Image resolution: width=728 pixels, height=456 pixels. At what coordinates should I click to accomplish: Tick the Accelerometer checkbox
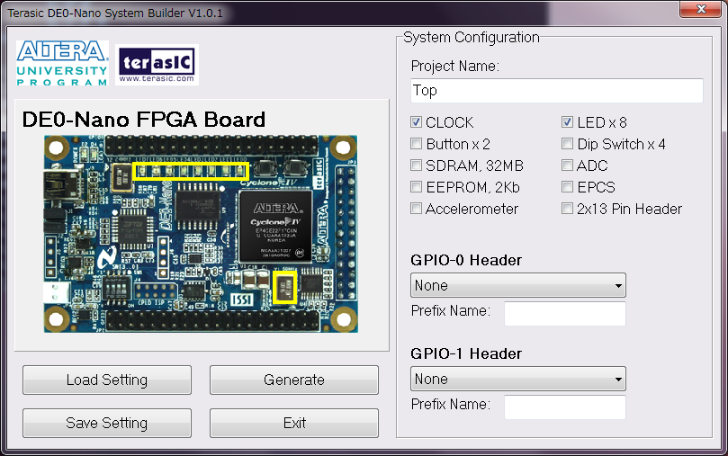click(417, 209)
